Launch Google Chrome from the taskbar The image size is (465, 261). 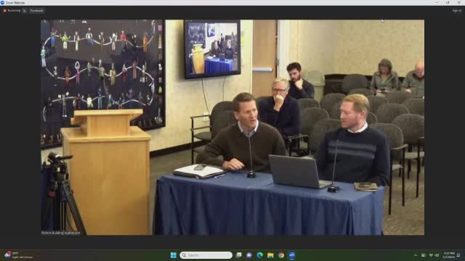click(x=281, y=255)
